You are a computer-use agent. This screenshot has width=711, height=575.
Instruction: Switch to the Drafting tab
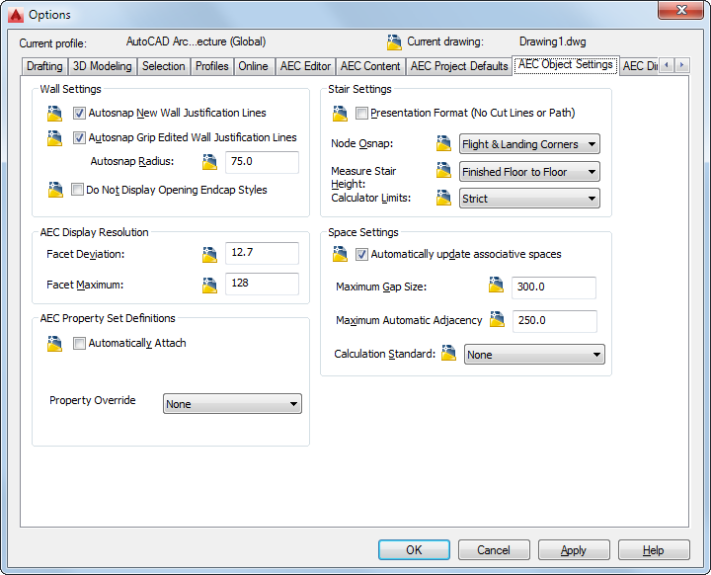44,66
